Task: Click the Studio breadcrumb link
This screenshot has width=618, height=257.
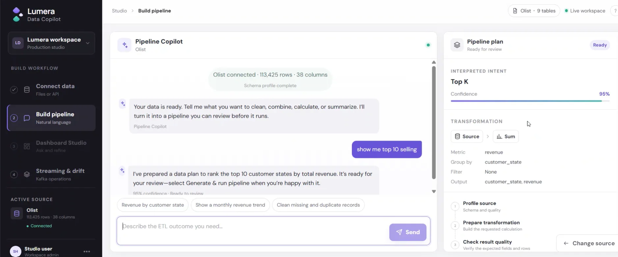Action: pyautogui.click(x=119, y=11)
